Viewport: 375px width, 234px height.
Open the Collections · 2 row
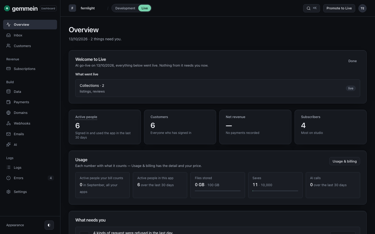(218, 88)
